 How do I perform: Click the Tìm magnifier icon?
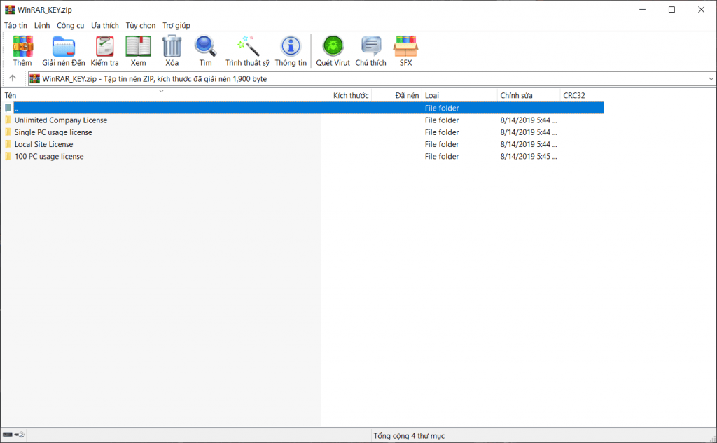pos(205,46)
